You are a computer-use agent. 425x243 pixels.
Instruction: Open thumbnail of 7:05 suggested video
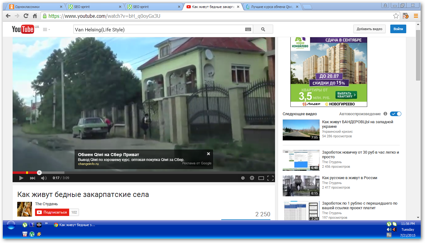pos(301,130)
